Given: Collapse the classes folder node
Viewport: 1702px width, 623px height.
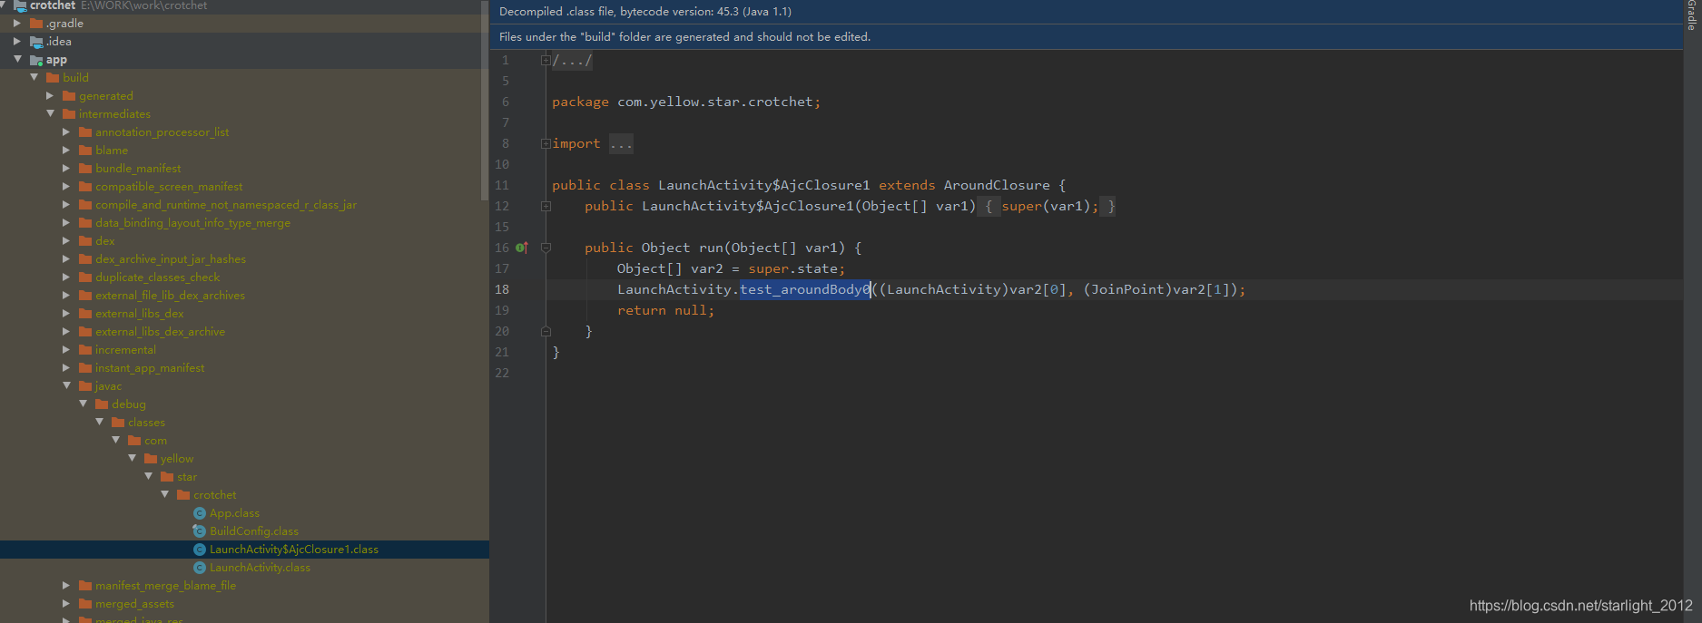Looking at the screenshot, I should pyautogui.click(x=99, y=422).
